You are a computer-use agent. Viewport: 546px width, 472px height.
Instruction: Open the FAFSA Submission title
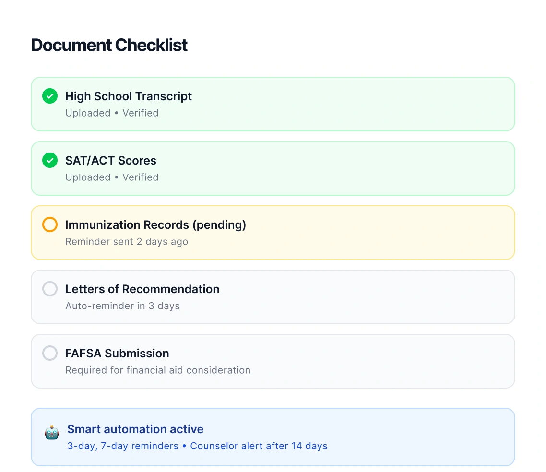pyautogui.click(x=118, y=354)
